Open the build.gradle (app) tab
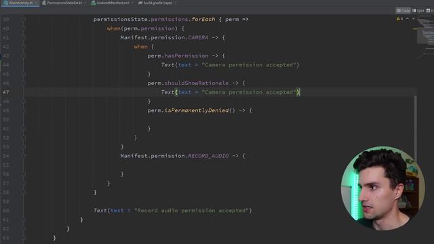Image resolution: width=434 pixels, height=244 pixels. coord(158,3)
